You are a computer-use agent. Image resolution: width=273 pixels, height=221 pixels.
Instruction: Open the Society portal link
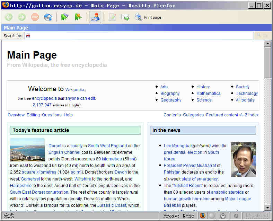[x=243, y=87]
